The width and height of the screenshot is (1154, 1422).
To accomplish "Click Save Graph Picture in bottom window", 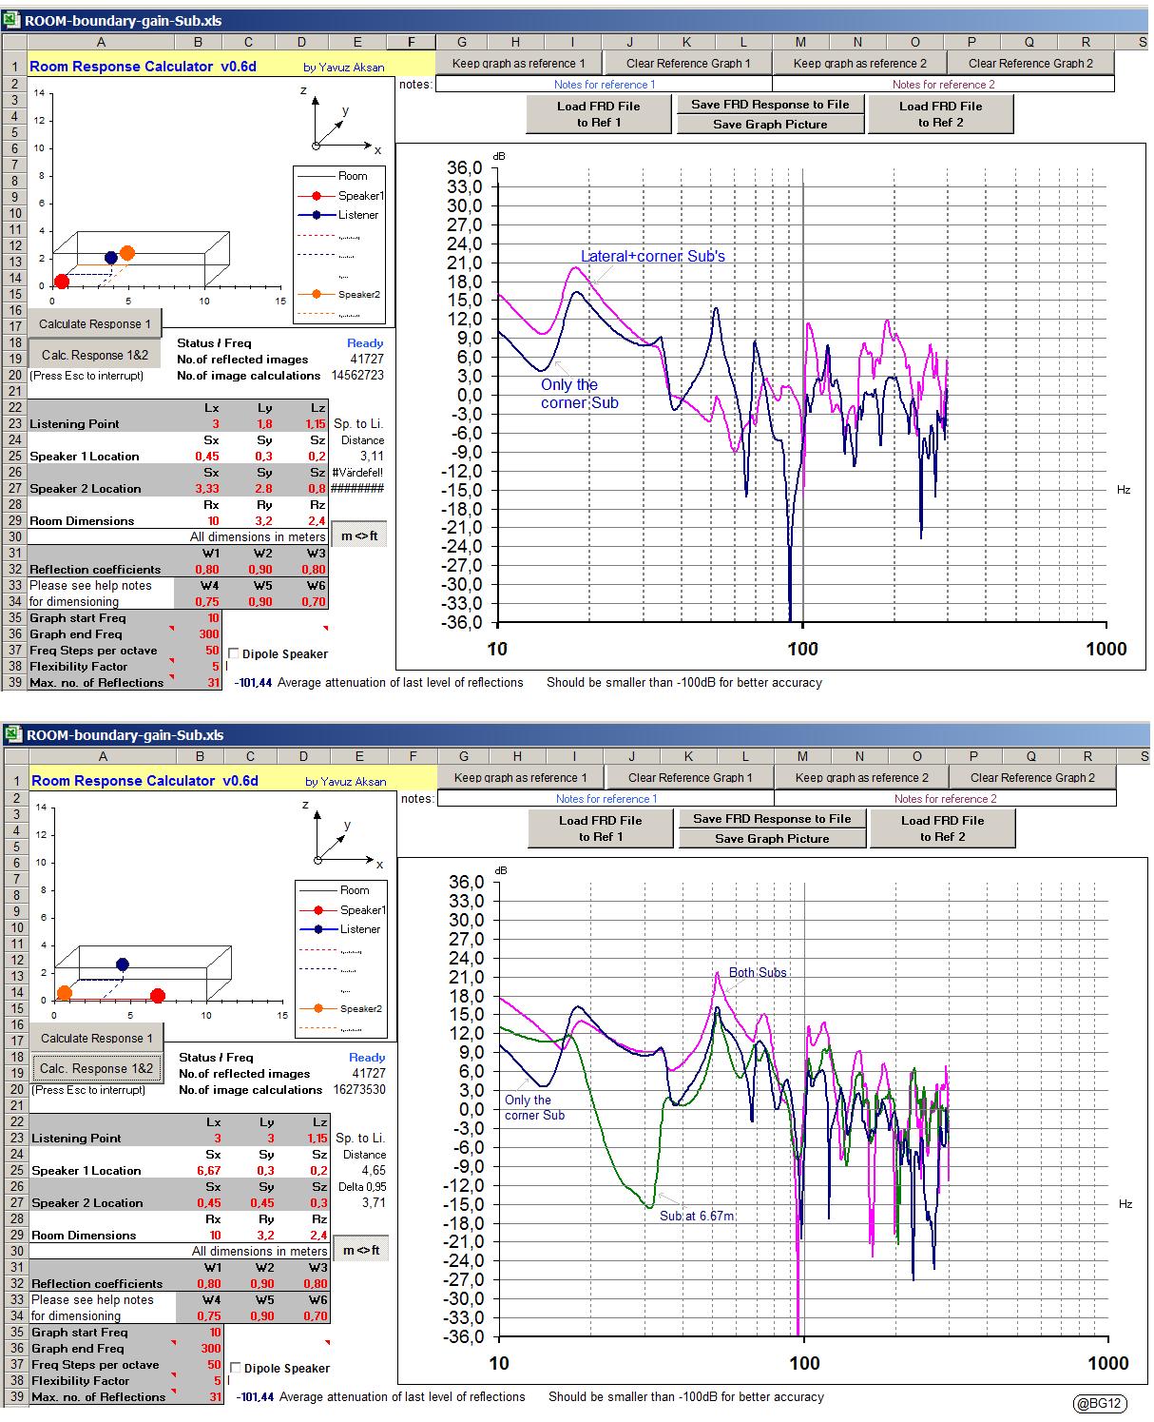I will 772,839.
